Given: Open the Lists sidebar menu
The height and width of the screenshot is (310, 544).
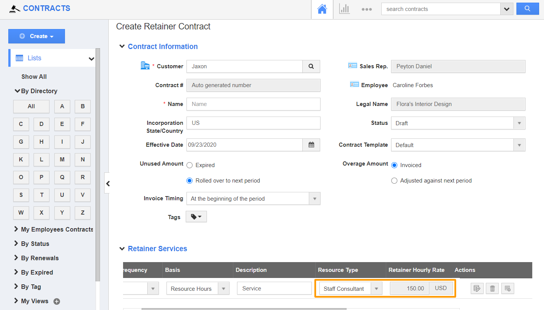Looking at the screenshot, I should 35,58.
